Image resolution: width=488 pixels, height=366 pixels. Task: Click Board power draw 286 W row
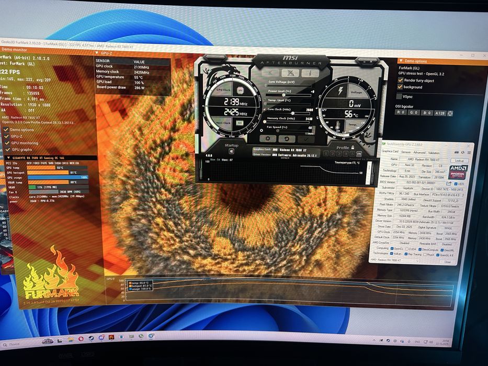pos(133,87)
